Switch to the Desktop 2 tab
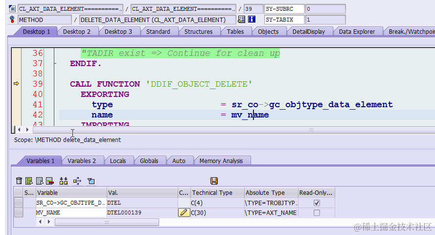The width and height of the screenshot is (435, 235). coord(77,32)
